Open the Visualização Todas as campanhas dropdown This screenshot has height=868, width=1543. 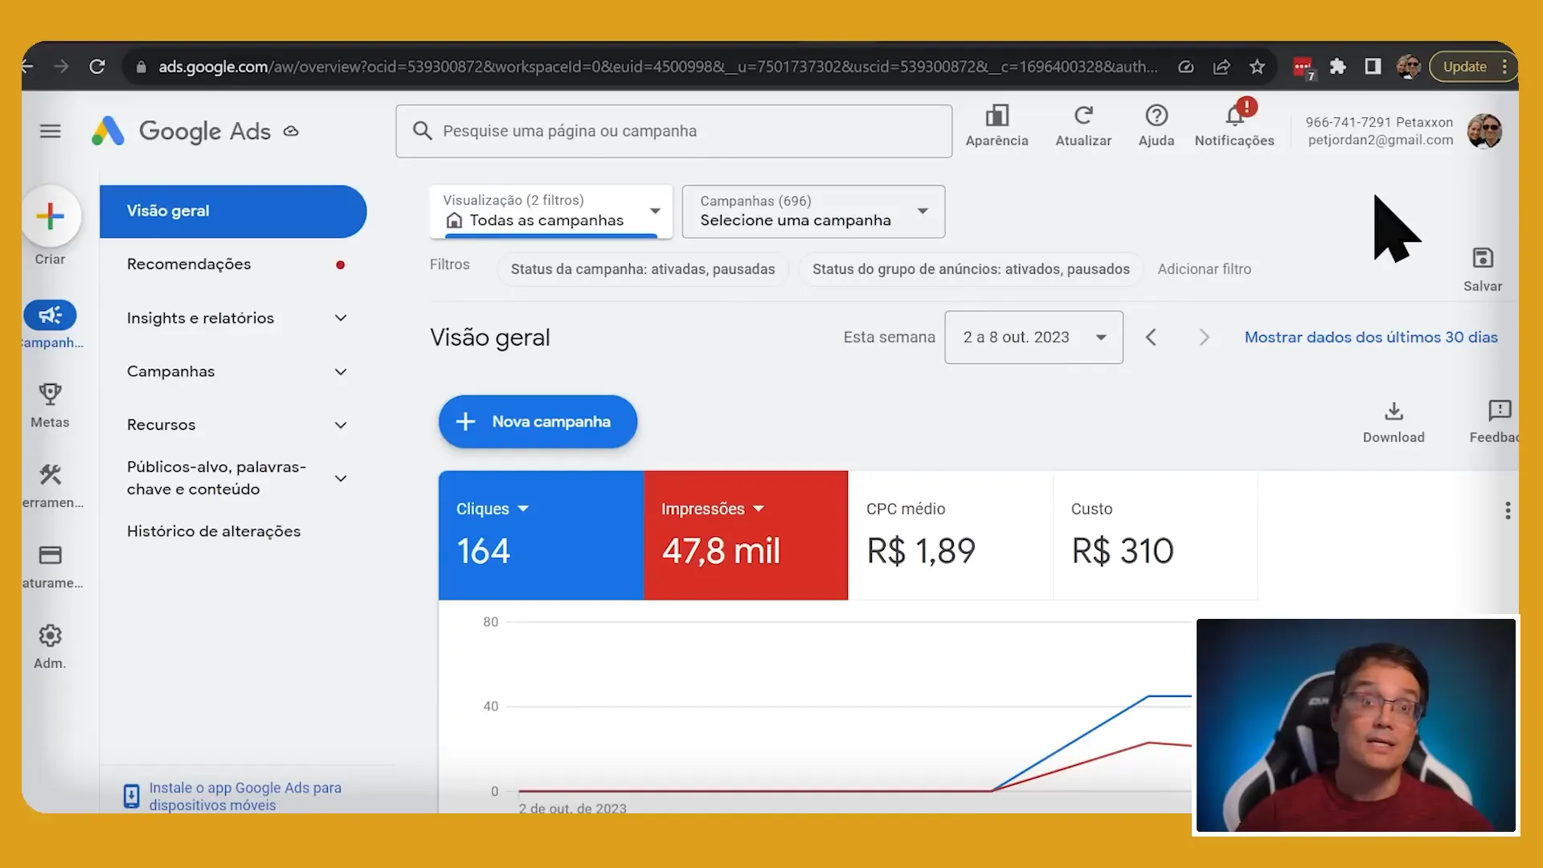pyautogui.click(x=550, y=211)
